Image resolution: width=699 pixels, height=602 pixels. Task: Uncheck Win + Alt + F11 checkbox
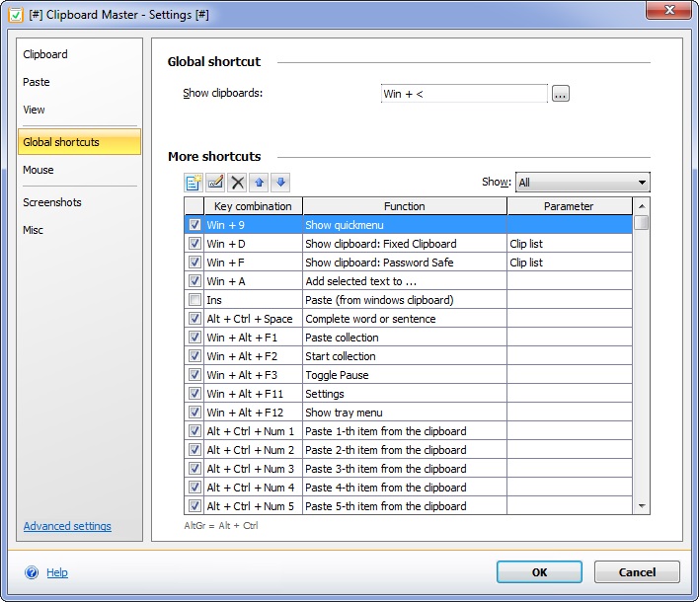click(194, 393)
